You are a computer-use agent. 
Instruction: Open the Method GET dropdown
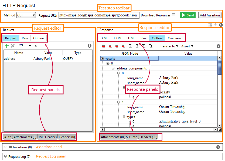(26, 15)
